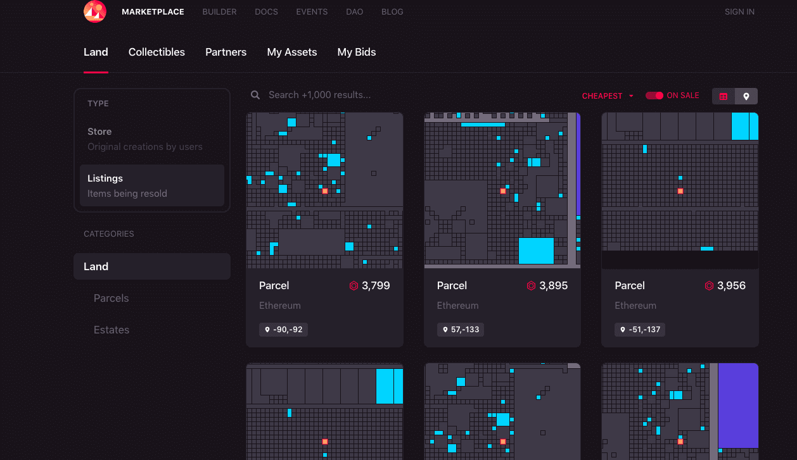This screenshot has height=460, width=797.
Task: Click MANA icon beside price 3,895
Action: [x=532, y=286]
